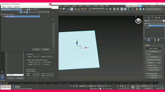This screenshot has height=92, width=165.
Task: Toggle the Angle Snap tool
Action: (79, 9)
